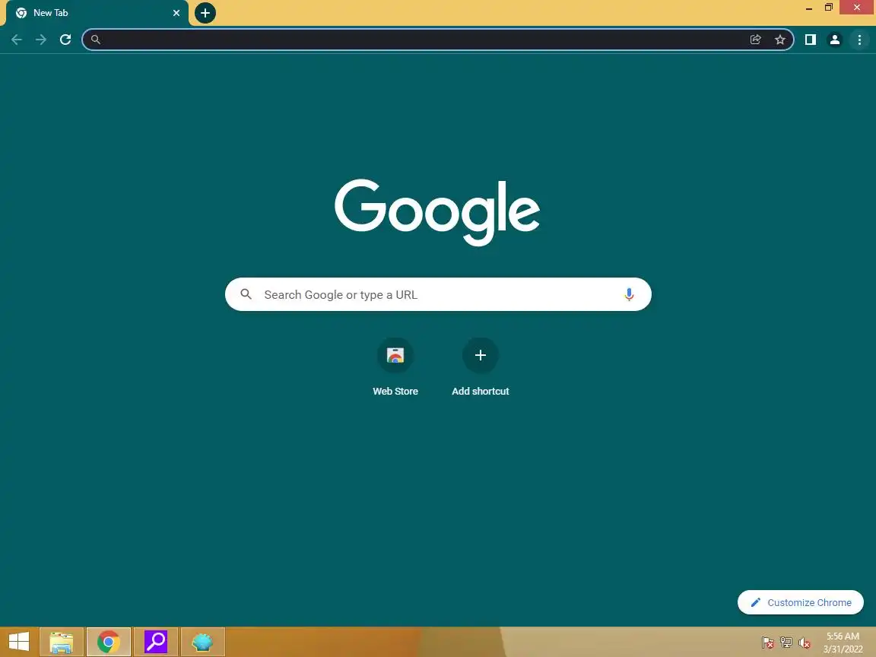
Task: Open the profile avatar menu
Action: pos(835,40)
